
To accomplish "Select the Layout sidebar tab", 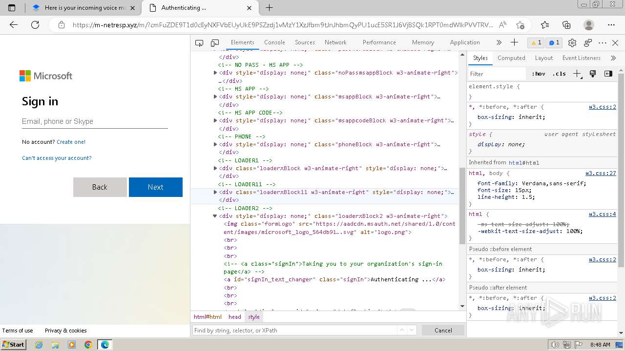I will coord(543,58).
